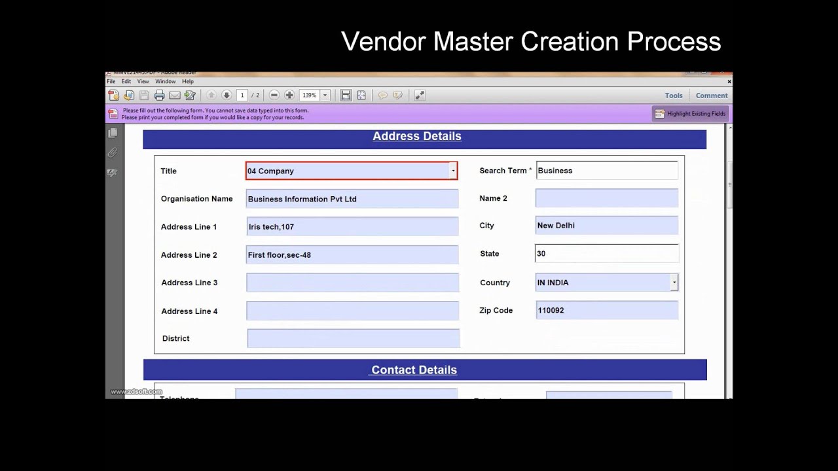This screenshot has width=838, height=471.
Task: Click the Highlight Existing Fields button
Action: (690, 114)
